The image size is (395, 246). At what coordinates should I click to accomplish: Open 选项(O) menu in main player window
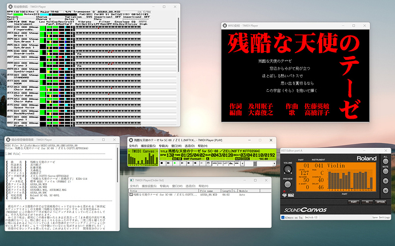click(x=189, y=146)
